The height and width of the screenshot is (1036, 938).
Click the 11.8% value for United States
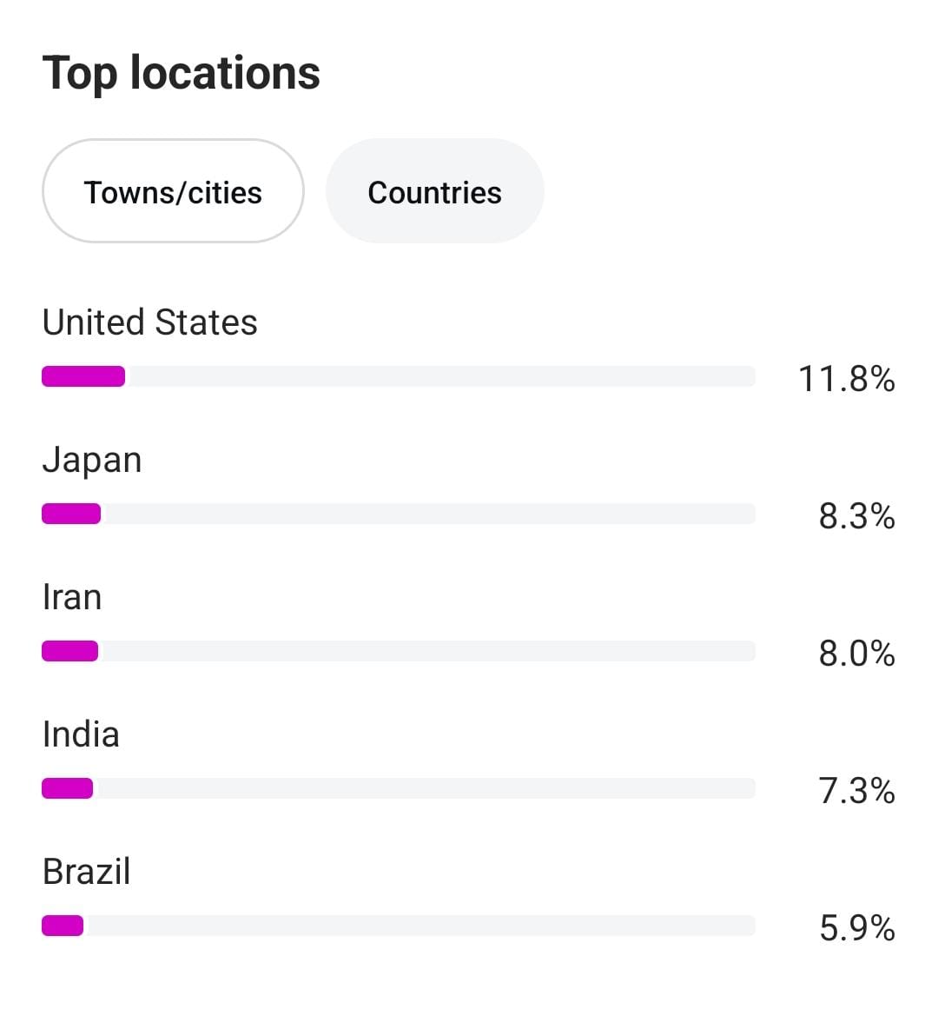[x=846, y=379]
